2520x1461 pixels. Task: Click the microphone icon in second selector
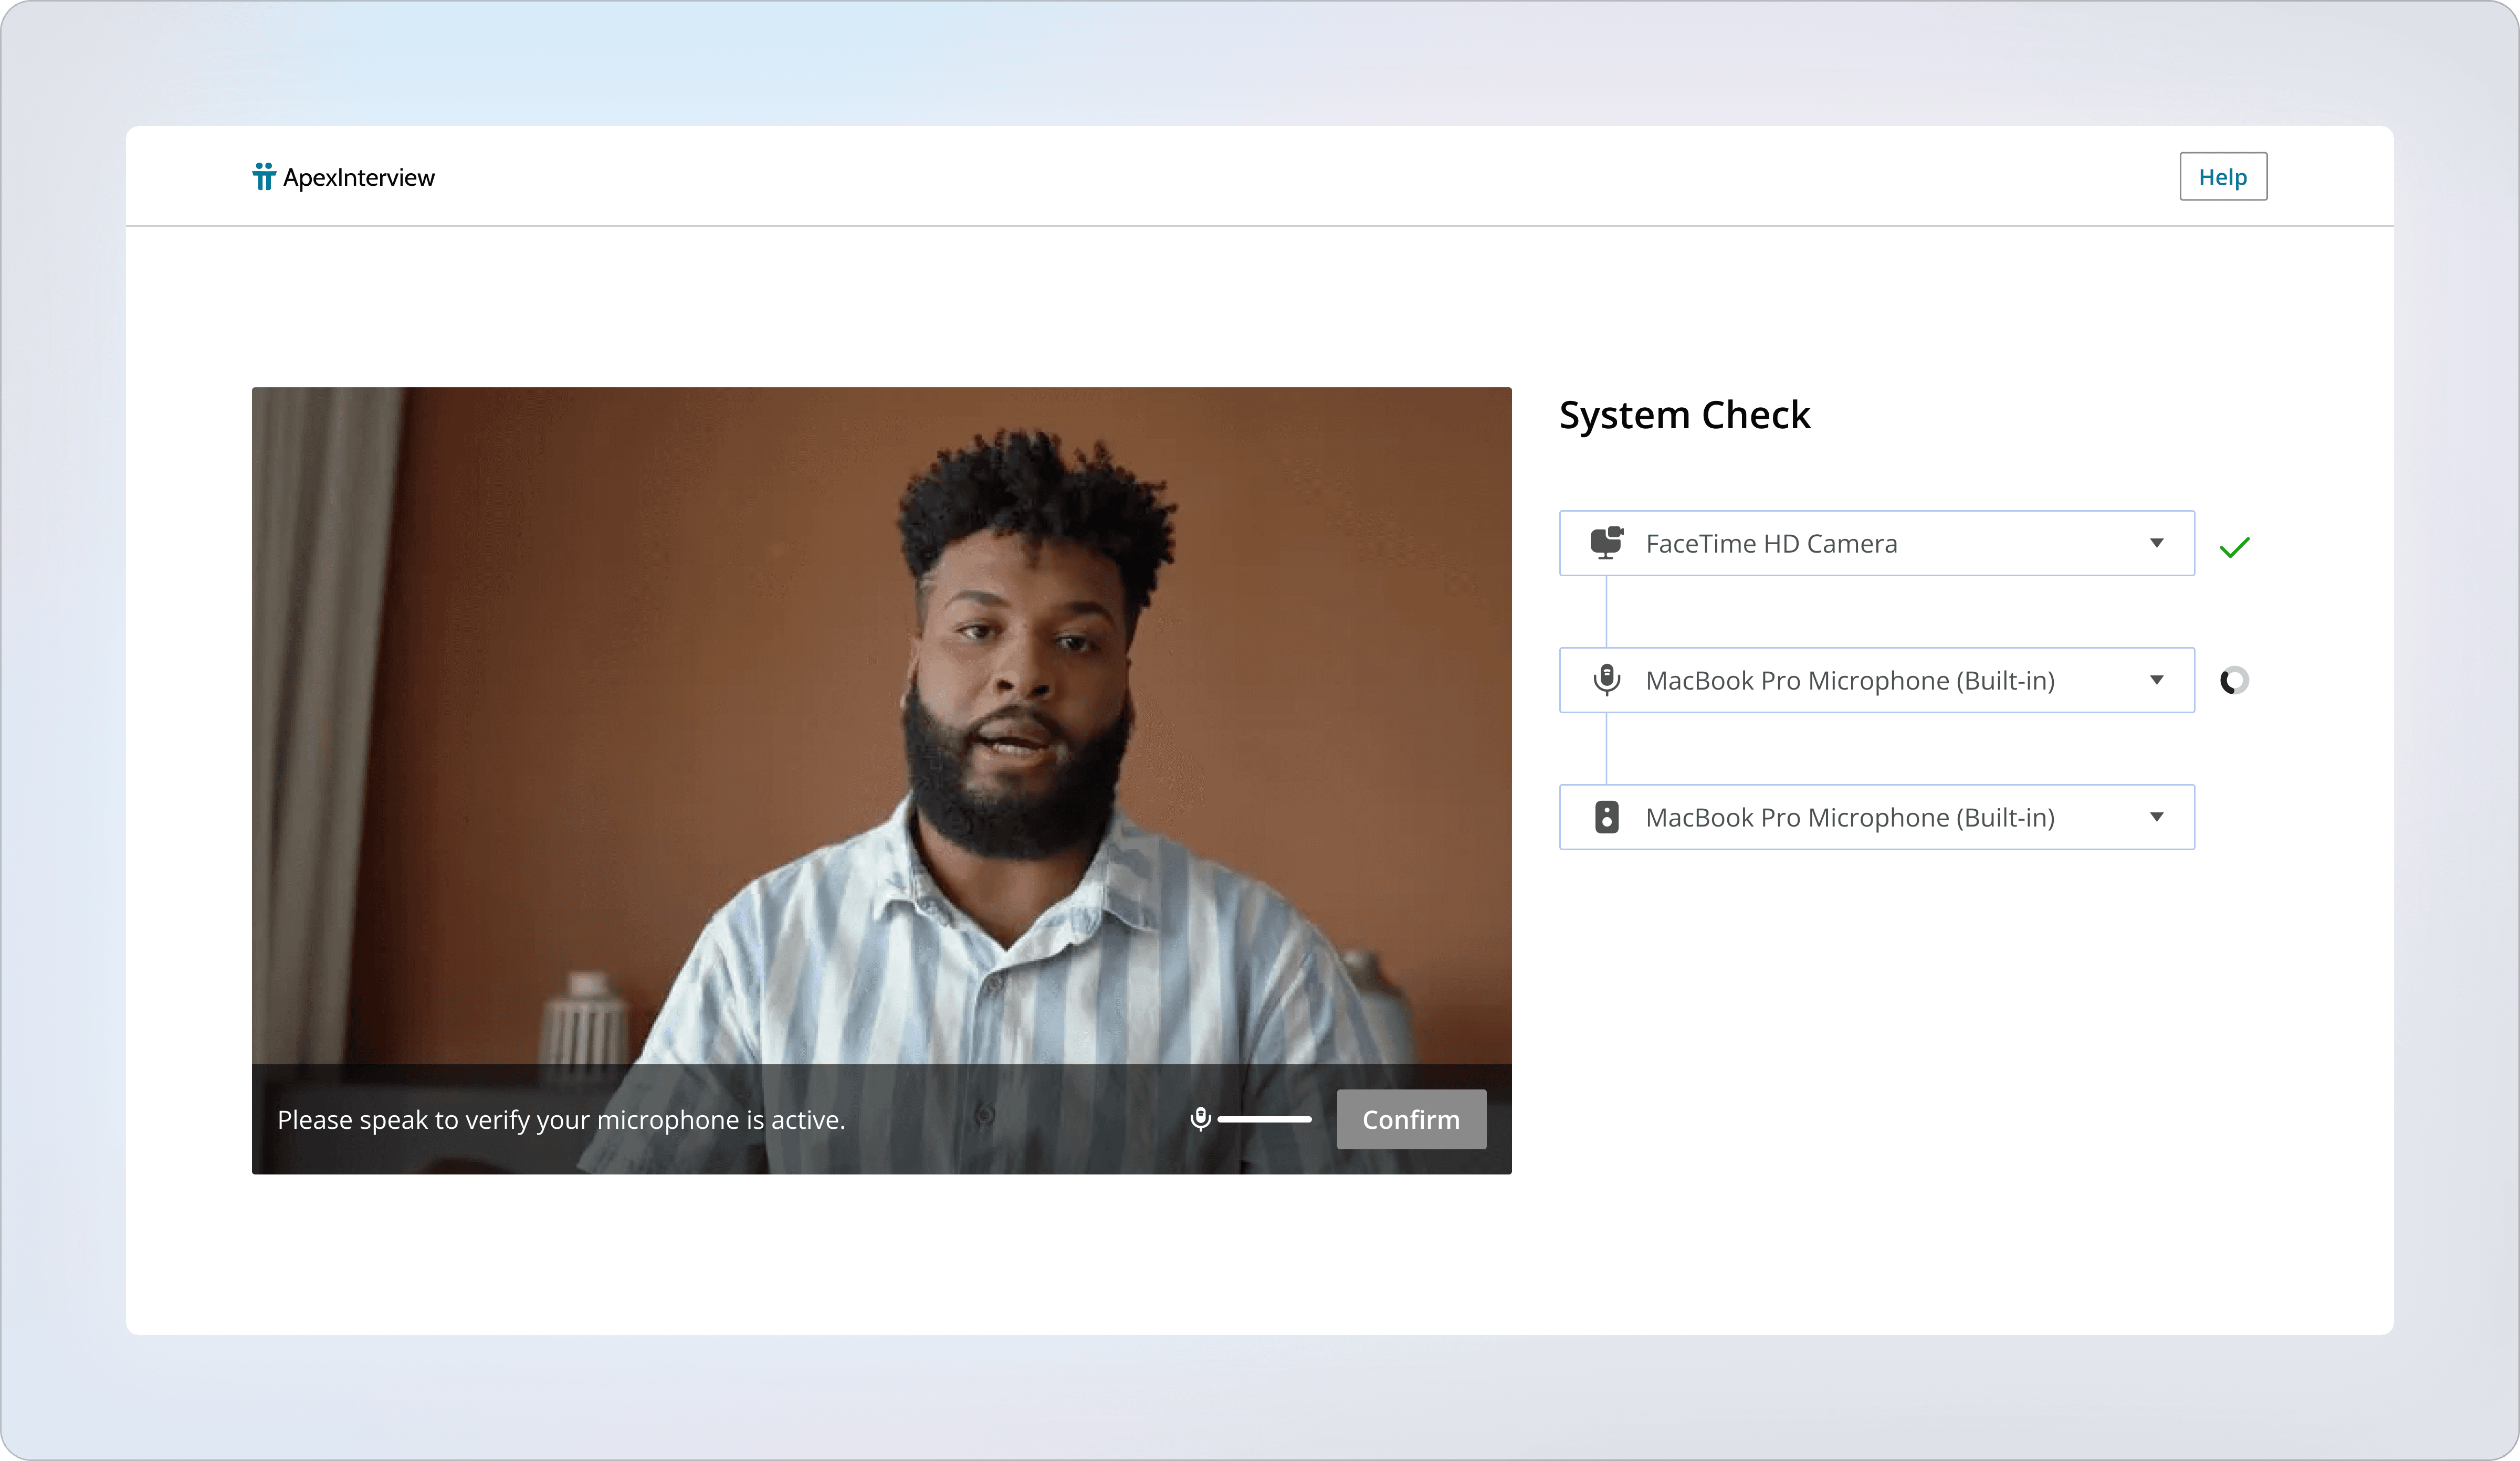click(1606, 680)
